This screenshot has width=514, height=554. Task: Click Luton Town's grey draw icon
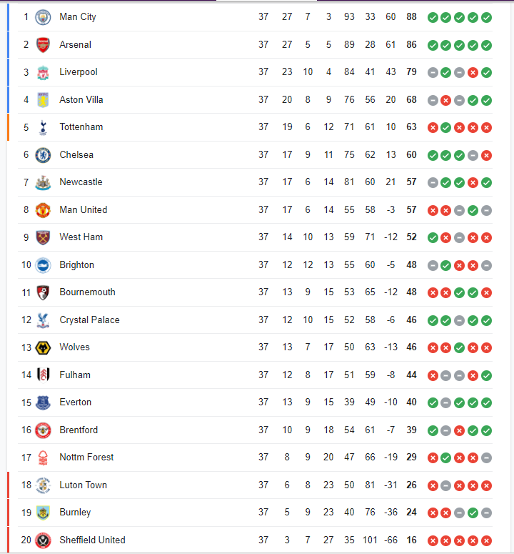(446, 485)
